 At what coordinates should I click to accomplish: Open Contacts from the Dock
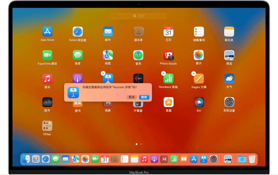coord(115,159)
